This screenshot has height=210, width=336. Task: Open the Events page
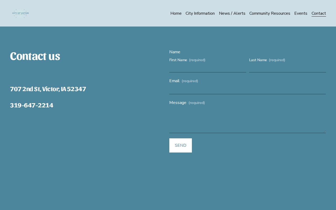coord(301,13)
